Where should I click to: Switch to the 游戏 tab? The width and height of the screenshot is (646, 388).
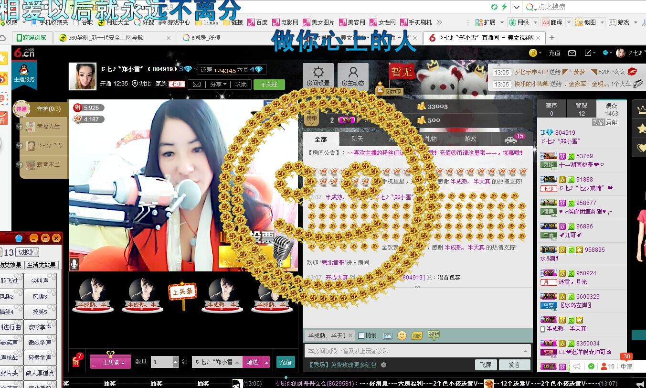(470, 139)
